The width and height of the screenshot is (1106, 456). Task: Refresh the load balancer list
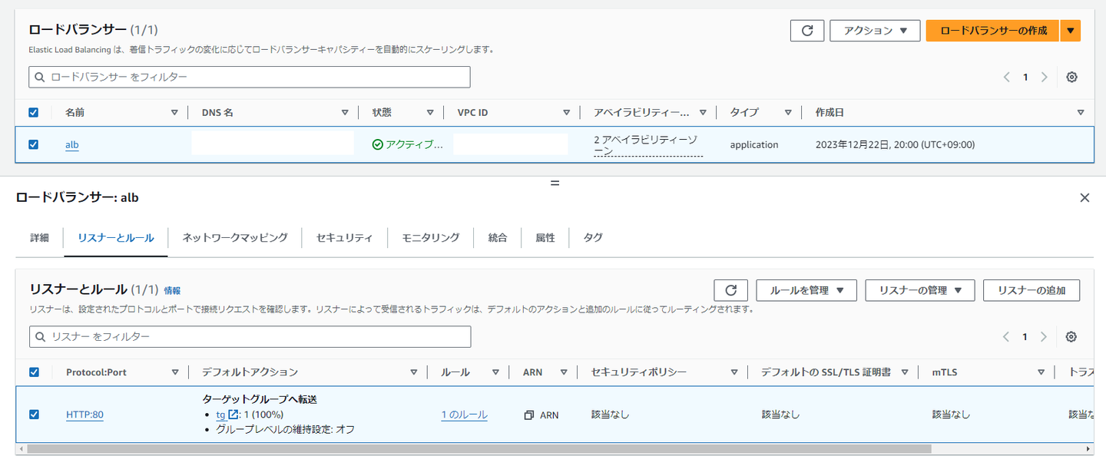point(806,31)
